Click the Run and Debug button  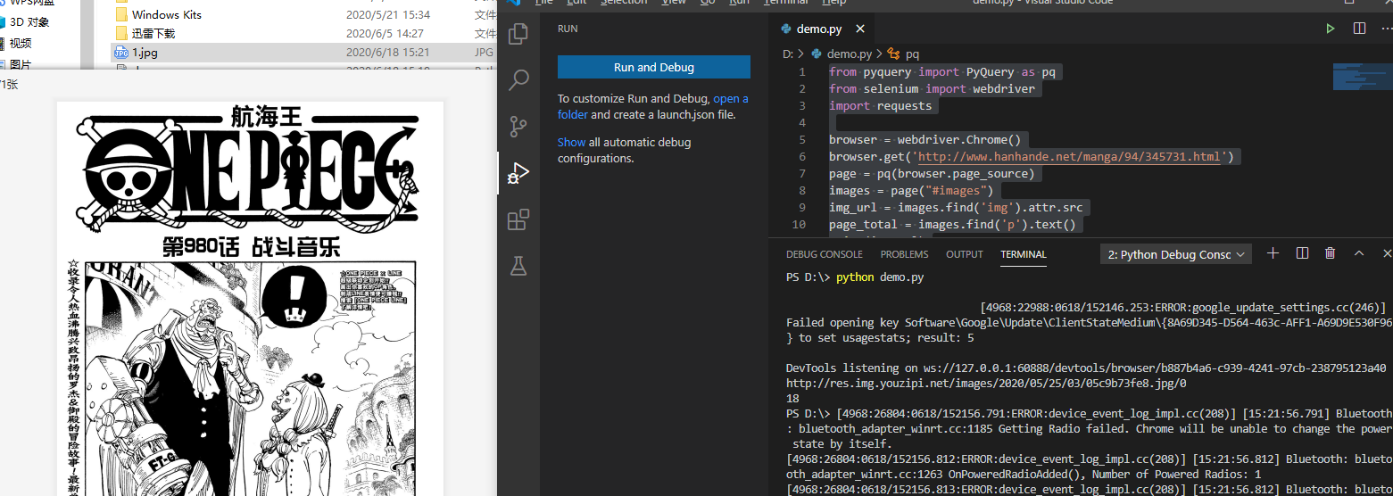(654, 67)
